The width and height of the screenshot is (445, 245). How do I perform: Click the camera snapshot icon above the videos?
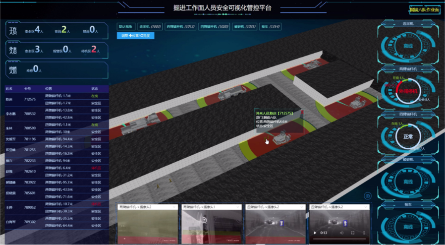click(x=367, y=195)
